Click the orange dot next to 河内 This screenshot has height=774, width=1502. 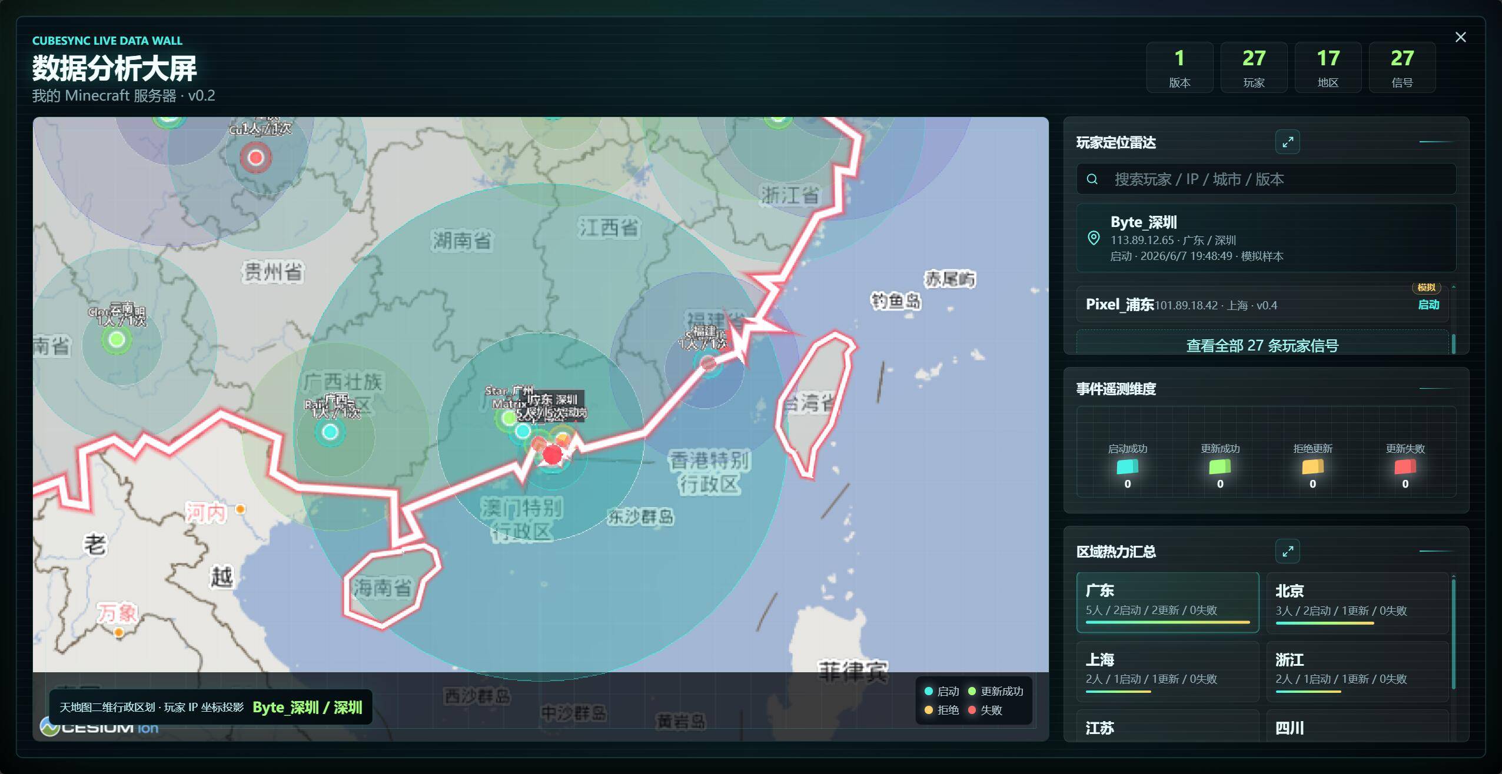coord(240,509)
